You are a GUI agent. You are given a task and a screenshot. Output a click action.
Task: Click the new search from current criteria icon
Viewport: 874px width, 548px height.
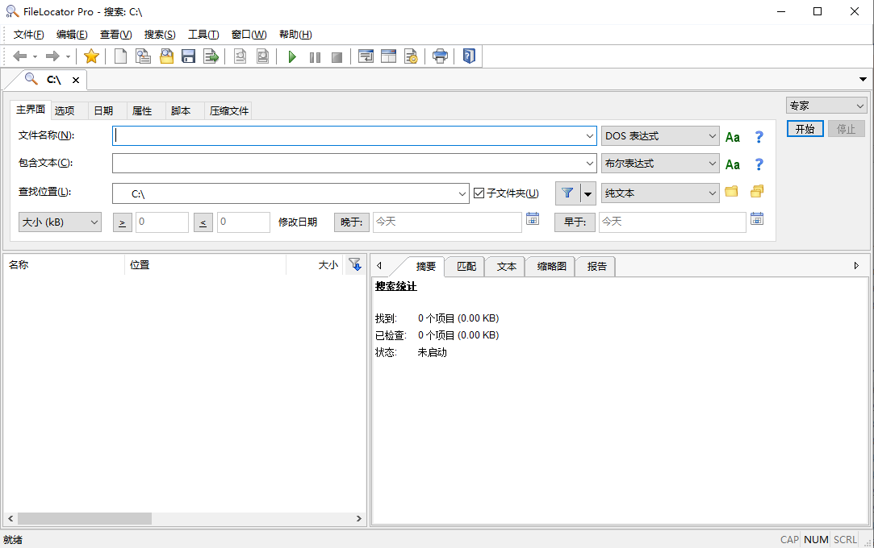pyautogui.click(x=144, y=56)
